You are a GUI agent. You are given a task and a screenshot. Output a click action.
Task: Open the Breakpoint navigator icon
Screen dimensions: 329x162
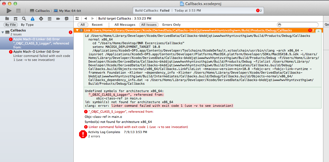tap(58, 19)
